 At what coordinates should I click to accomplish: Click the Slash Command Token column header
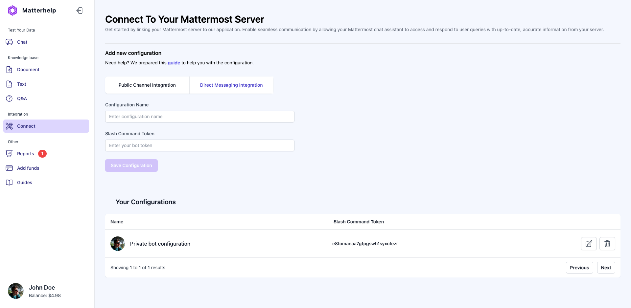point(359,222)
